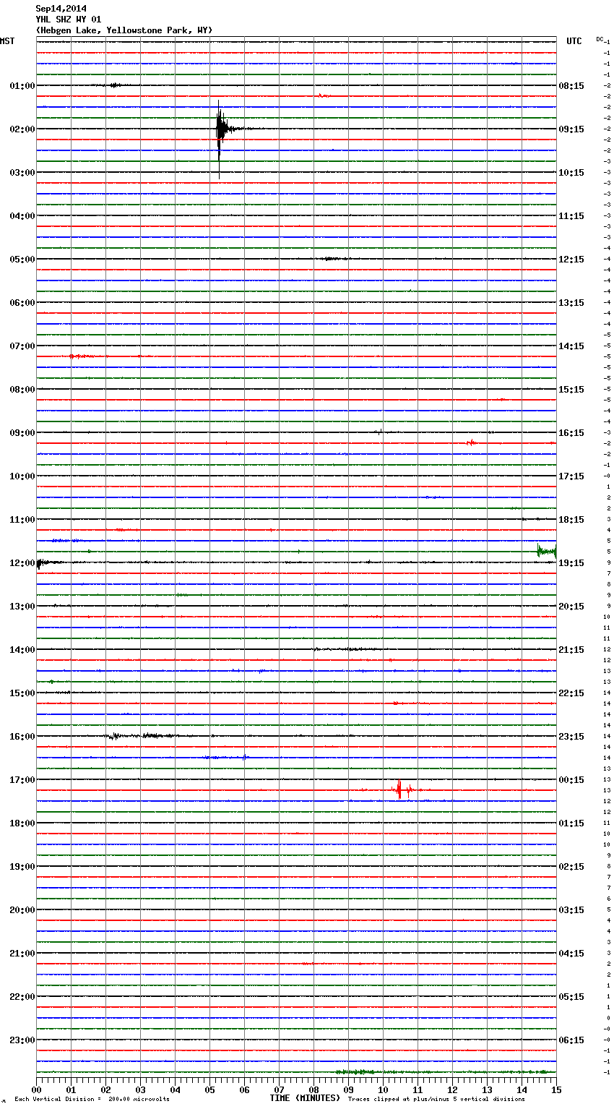Select the 20:00 MST row label

click(x=22, y=910)
